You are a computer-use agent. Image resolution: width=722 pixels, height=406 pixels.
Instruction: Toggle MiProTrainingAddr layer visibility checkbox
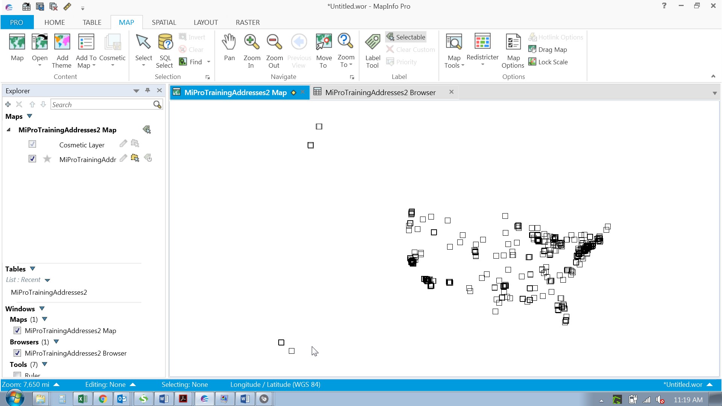click(32, 159)
